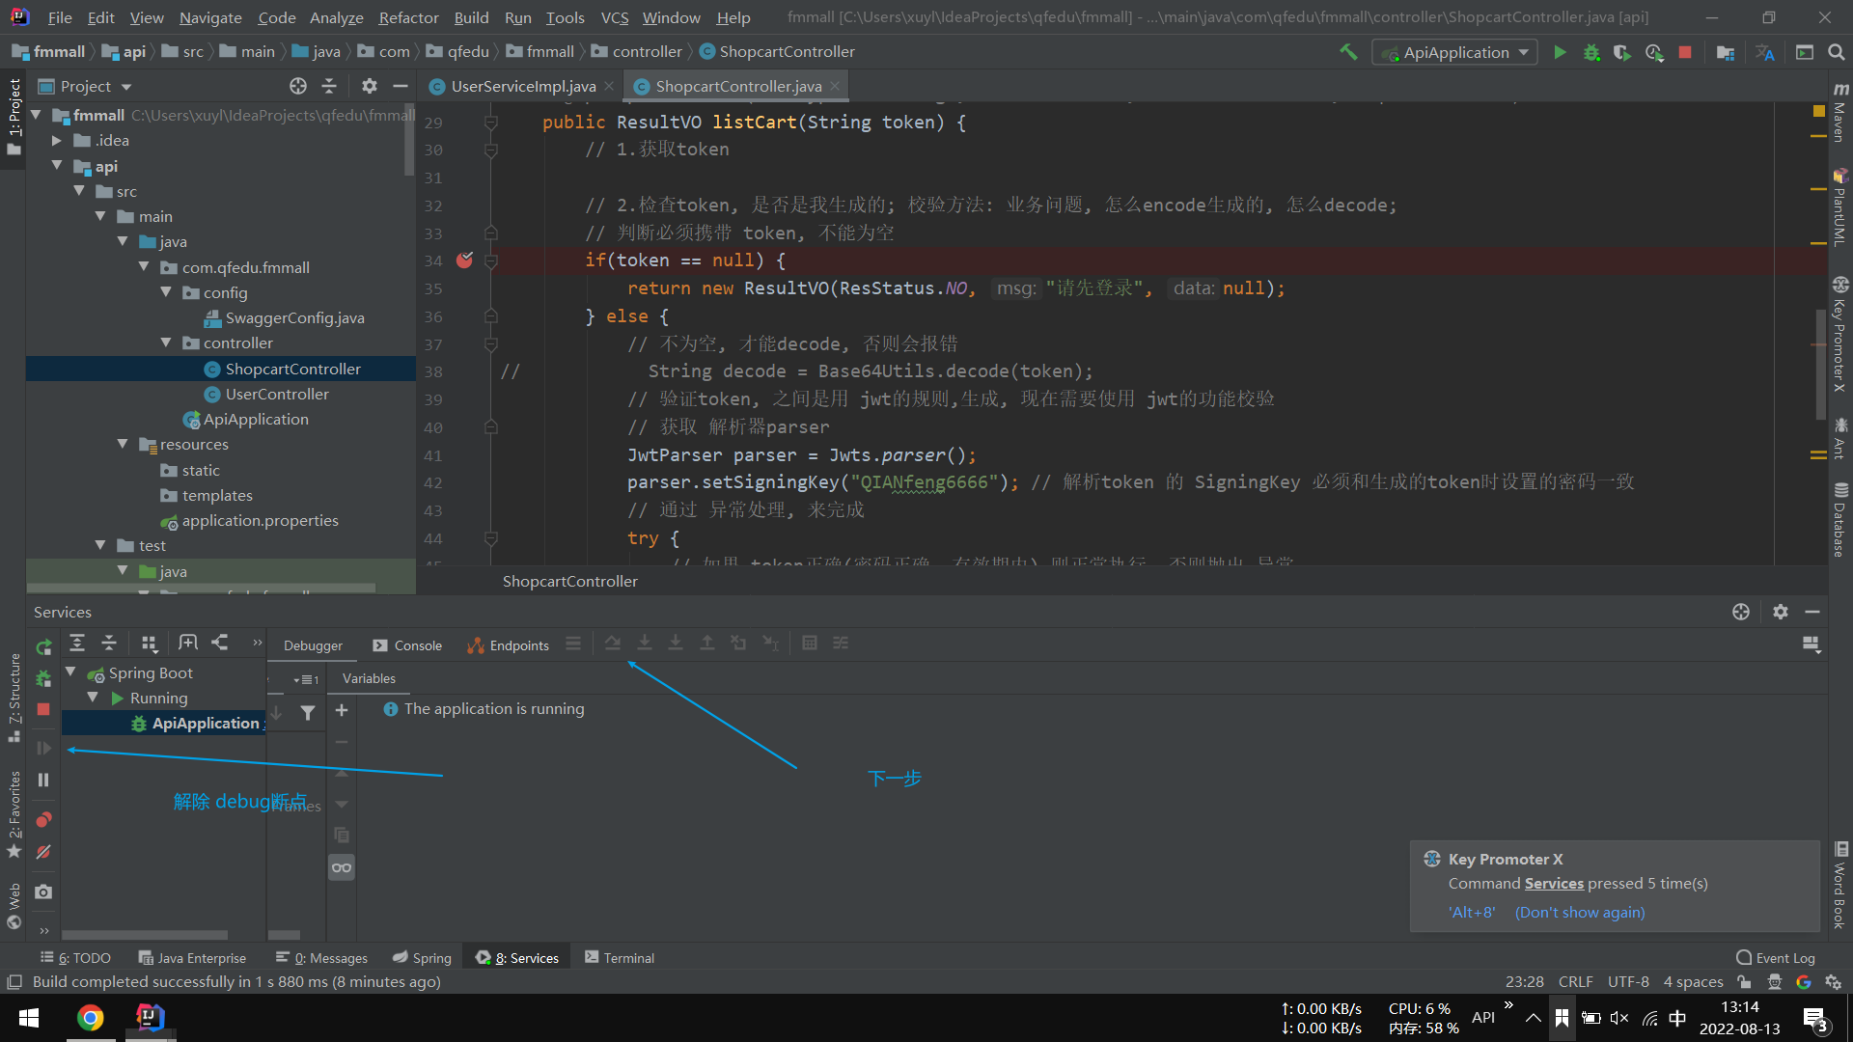1853x1042 pixels.
Task: Open the ApiApplication run configuration dropdown
Action: pyautogui.click(x=1455, y=52)
